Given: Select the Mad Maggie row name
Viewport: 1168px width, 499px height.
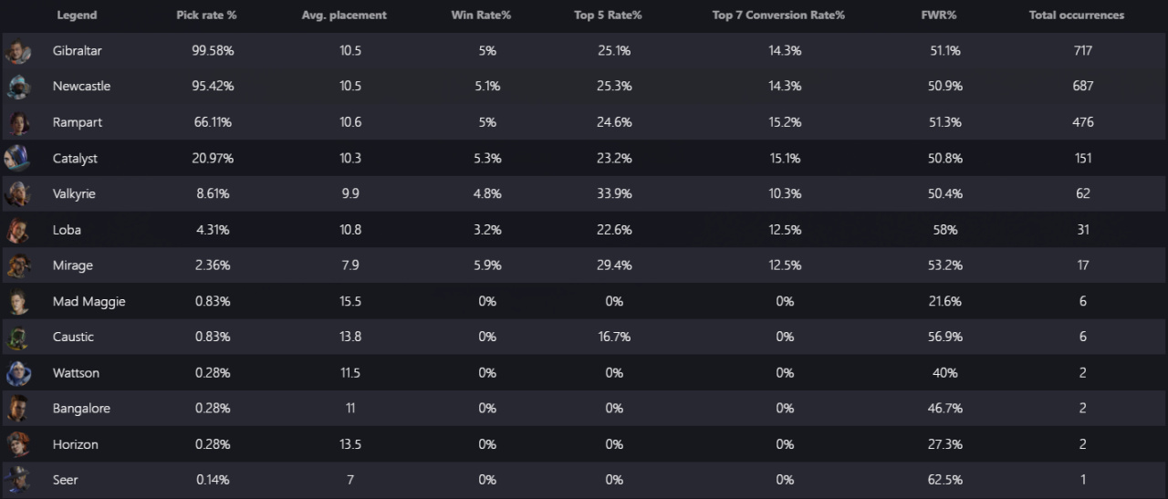Looking at the screenshot, I should click(x=89, y=301).
